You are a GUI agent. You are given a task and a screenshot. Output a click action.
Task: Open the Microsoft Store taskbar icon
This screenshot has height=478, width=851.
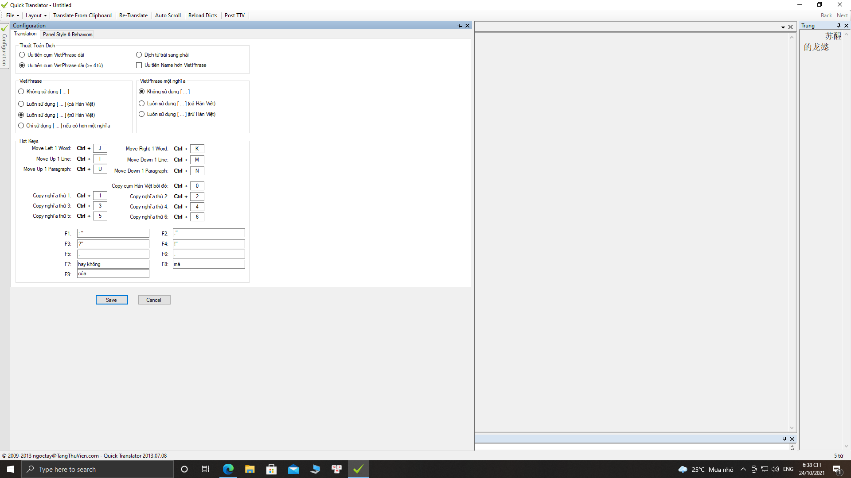[x=271, y=469]
